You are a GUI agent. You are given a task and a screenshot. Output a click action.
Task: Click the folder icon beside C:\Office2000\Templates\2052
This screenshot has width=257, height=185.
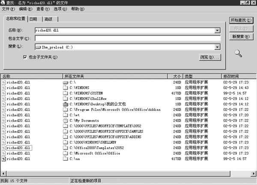click(66, 148)
